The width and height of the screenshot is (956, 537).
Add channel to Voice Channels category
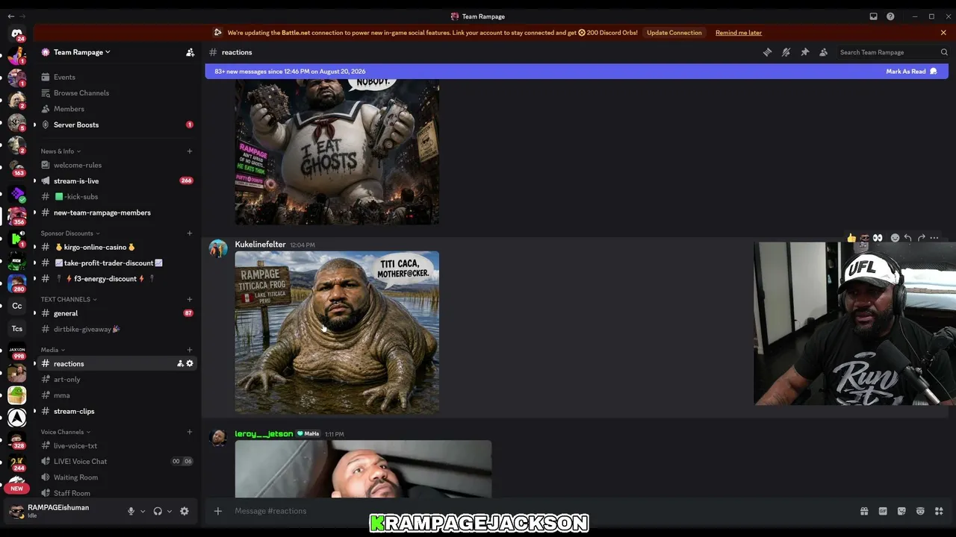pos(190,432)
